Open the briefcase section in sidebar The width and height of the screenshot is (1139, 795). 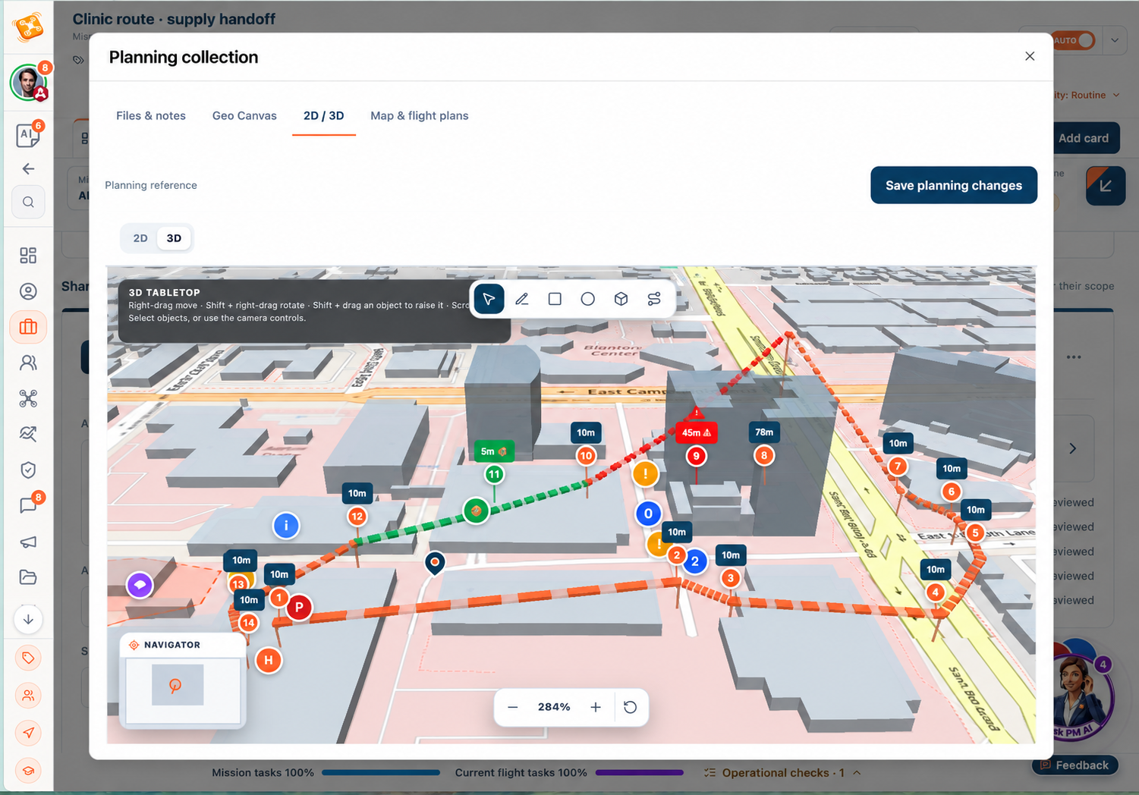(28, 327)
